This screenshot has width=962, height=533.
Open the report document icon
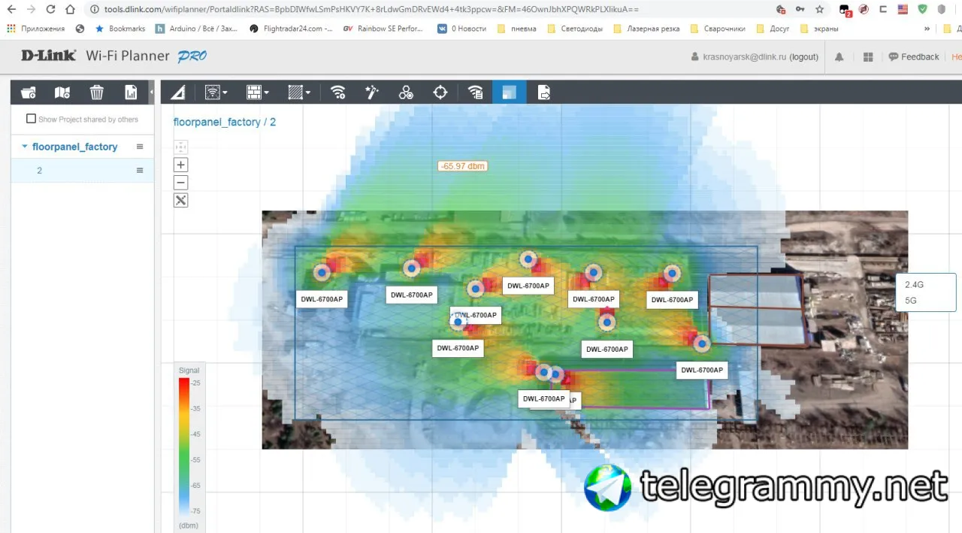tap(131, 92)
